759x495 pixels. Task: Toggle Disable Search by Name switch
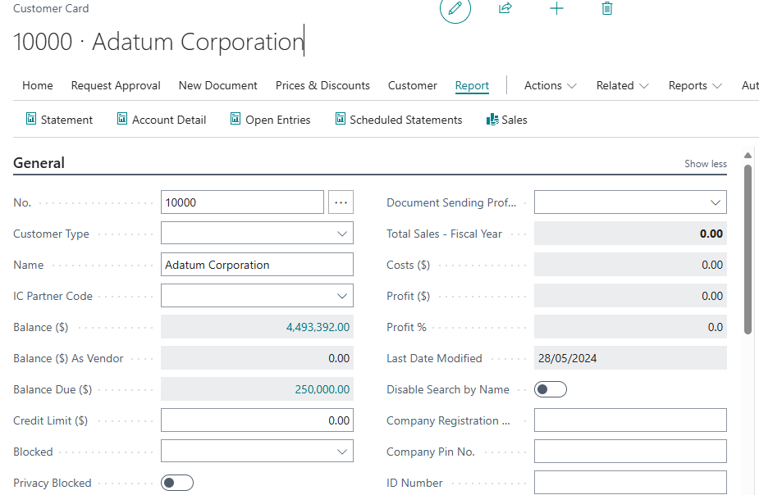(x=551, y=389)
